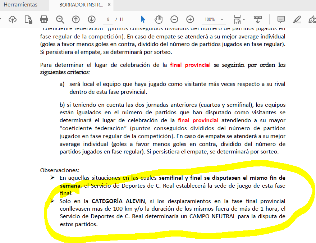This screenshot has height=243, width=316.
Task: Click the fit page width icon
Action: click(x=237, y=19)
